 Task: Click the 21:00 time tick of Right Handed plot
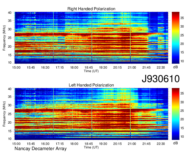[x=132, y=67]
